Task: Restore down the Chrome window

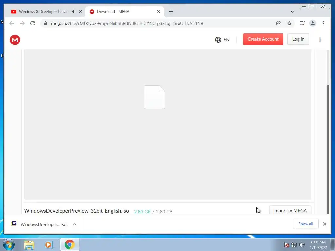Action: click(x=312, y=7)
